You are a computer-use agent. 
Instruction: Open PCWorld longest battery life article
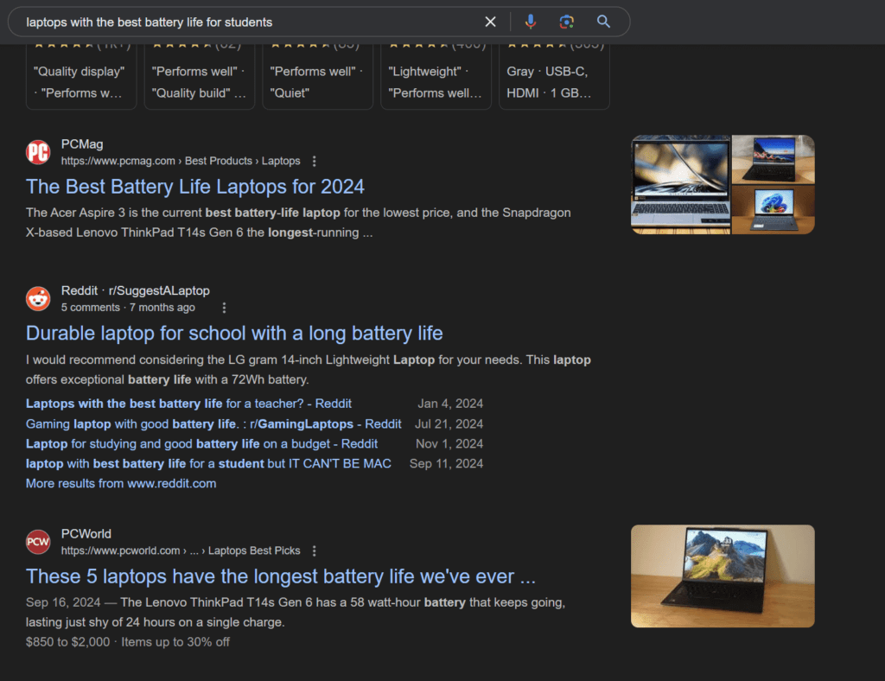[x=281, y=576]
